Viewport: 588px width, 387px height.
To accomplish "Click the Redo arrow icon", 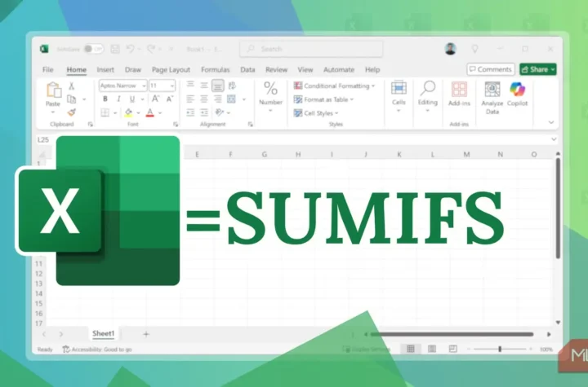I will click(x=151, y=49).
